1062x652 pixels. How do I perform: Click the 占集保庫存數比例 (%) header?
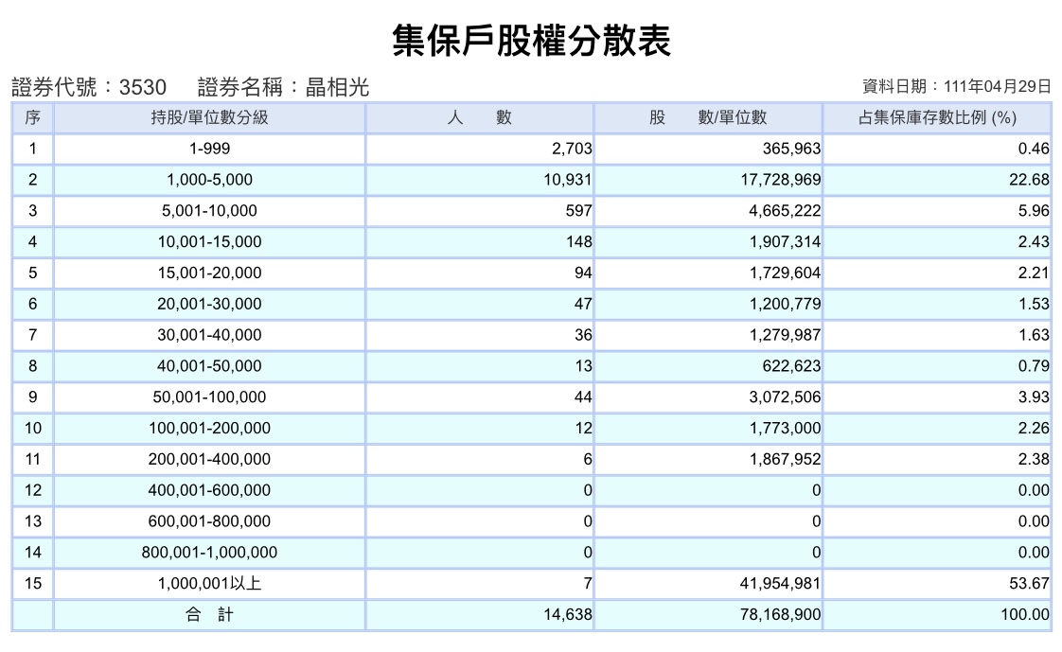937,117
